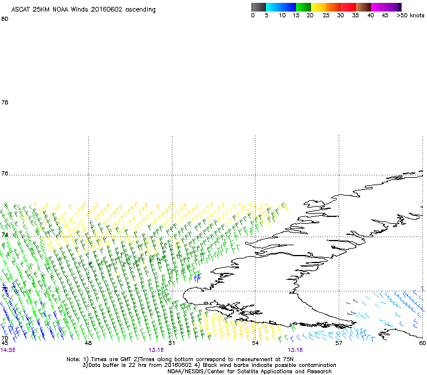Select the "57" longitude axis label

click(339, 343)
